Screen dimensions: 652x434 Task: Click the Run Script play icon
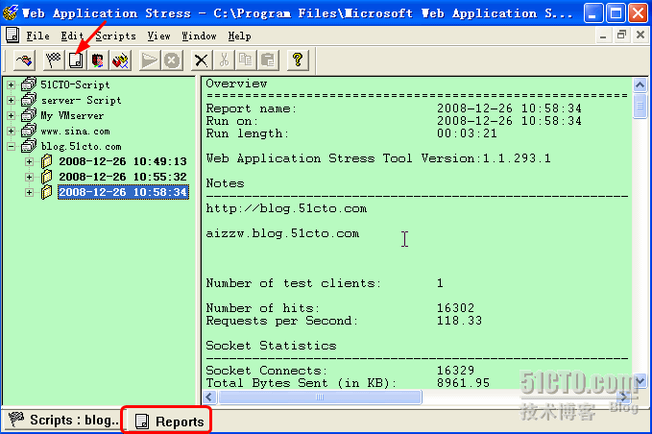point(149,60)
